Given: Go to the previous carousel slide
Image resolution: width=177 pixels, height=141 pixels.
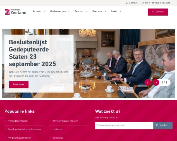Looking at the screenshot, I should [147, 83].
